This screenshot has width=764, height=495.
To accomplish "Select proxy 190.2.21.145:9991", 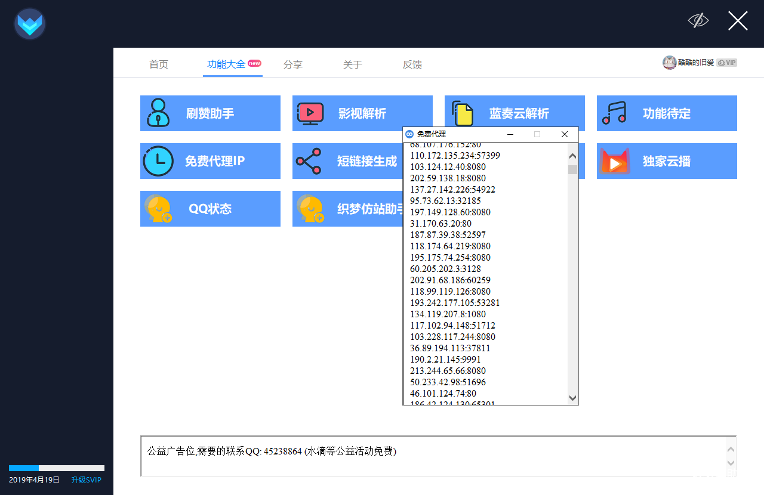I will click(x=445, y=360).
